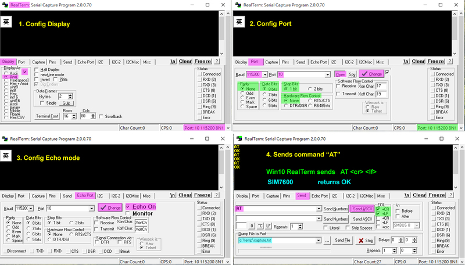Select Ansi display radio button
The height and width of the screenshot is (265, 465).
[x=6, y=77]
